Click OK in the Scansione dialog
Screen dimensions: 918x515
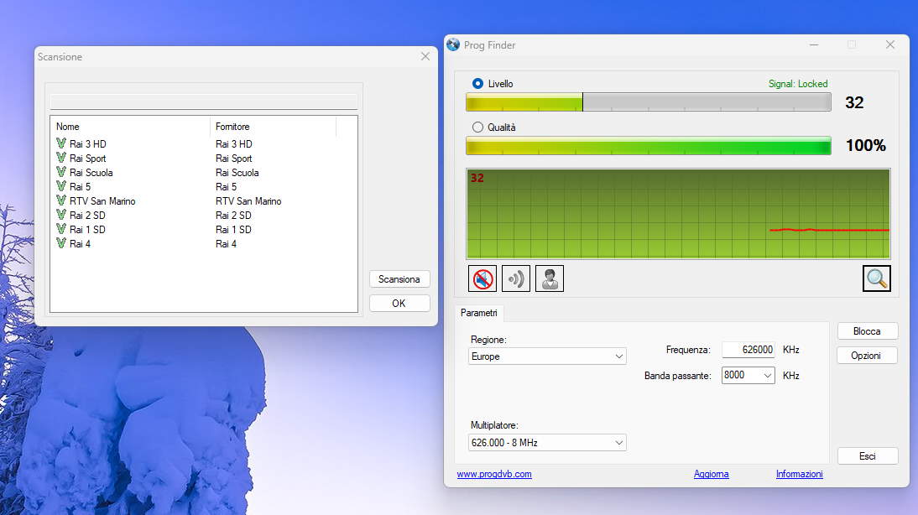(x=399, y=303)
